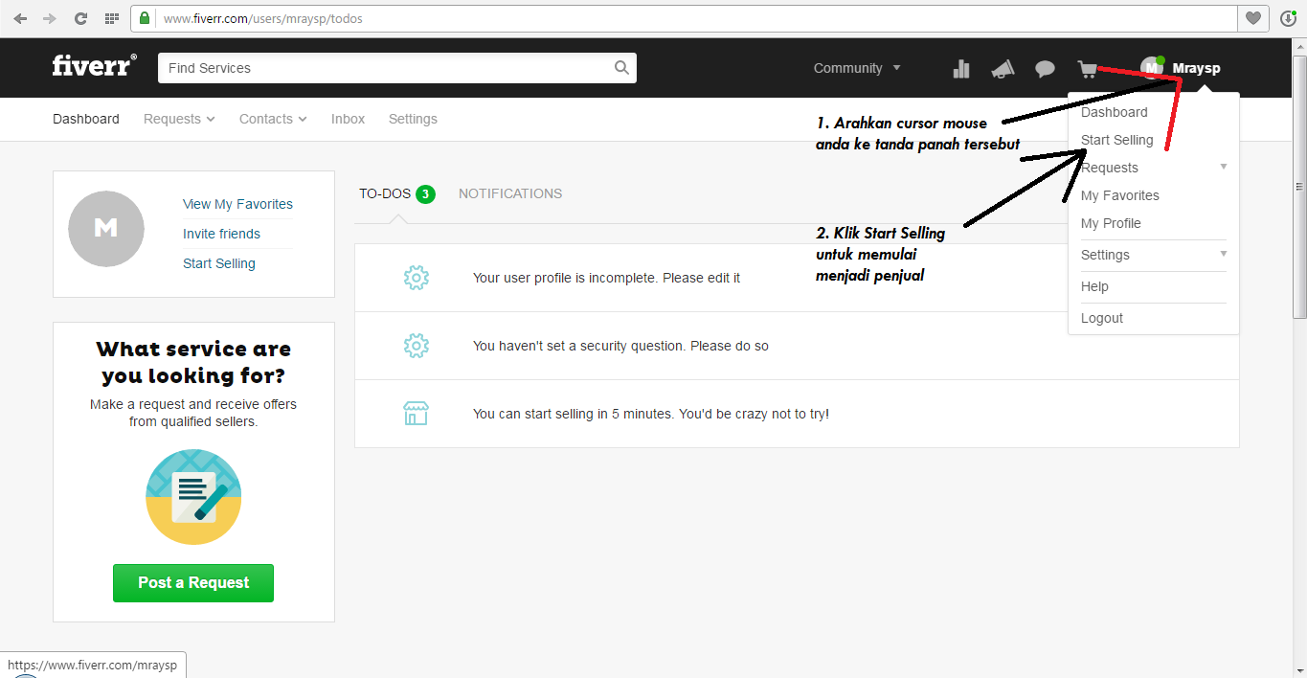Image resolution: width=1307 pixels, height=678 pixels.
Task: Click the browser back arrow
Action: pyautogui.click(x=20, y=18)
